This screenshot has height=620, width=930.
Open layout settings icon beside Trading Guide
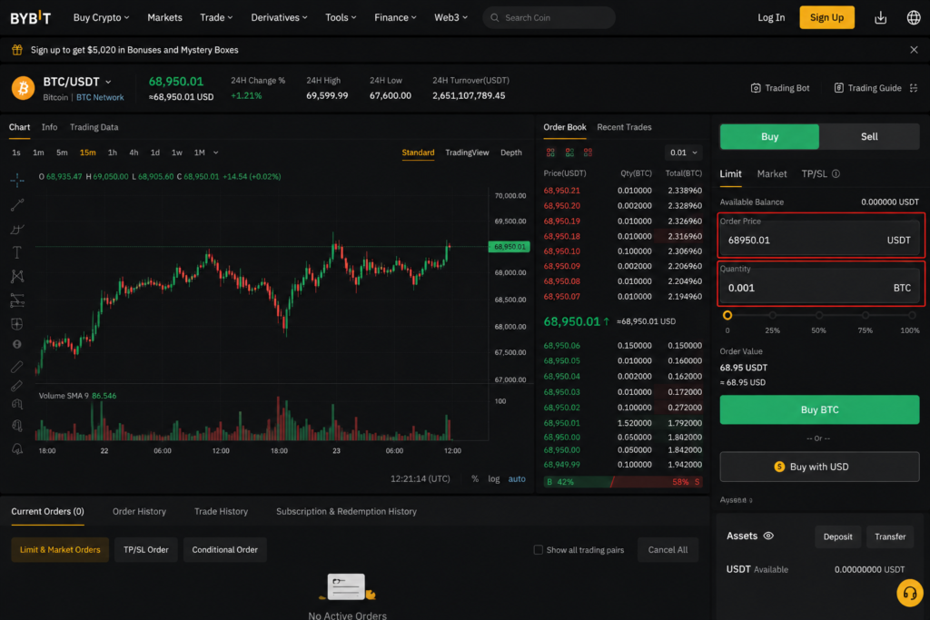[x=914, y=88]
